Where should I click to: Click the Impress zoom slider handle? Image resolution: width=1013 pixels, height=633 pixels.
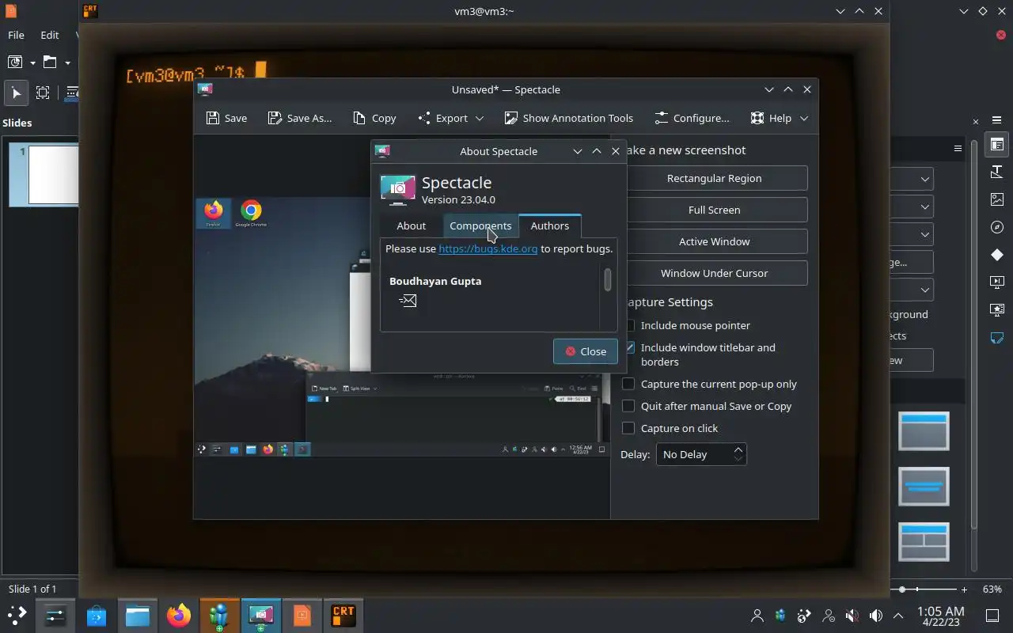point(903,589)
